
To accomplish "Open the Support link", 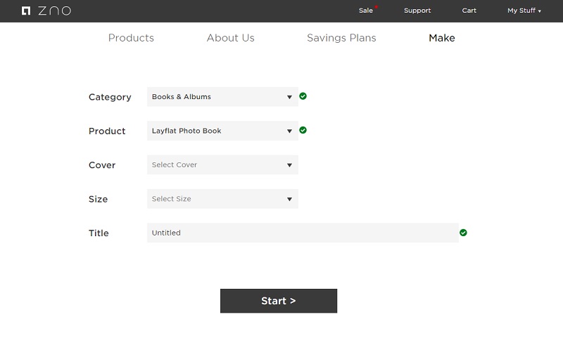I will pyautogui.click(x=417, y=11).
